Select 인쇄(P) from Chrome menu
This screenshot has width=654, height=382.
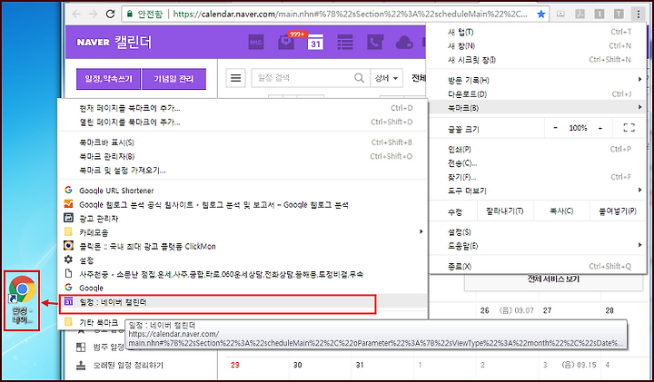point(537,149)
